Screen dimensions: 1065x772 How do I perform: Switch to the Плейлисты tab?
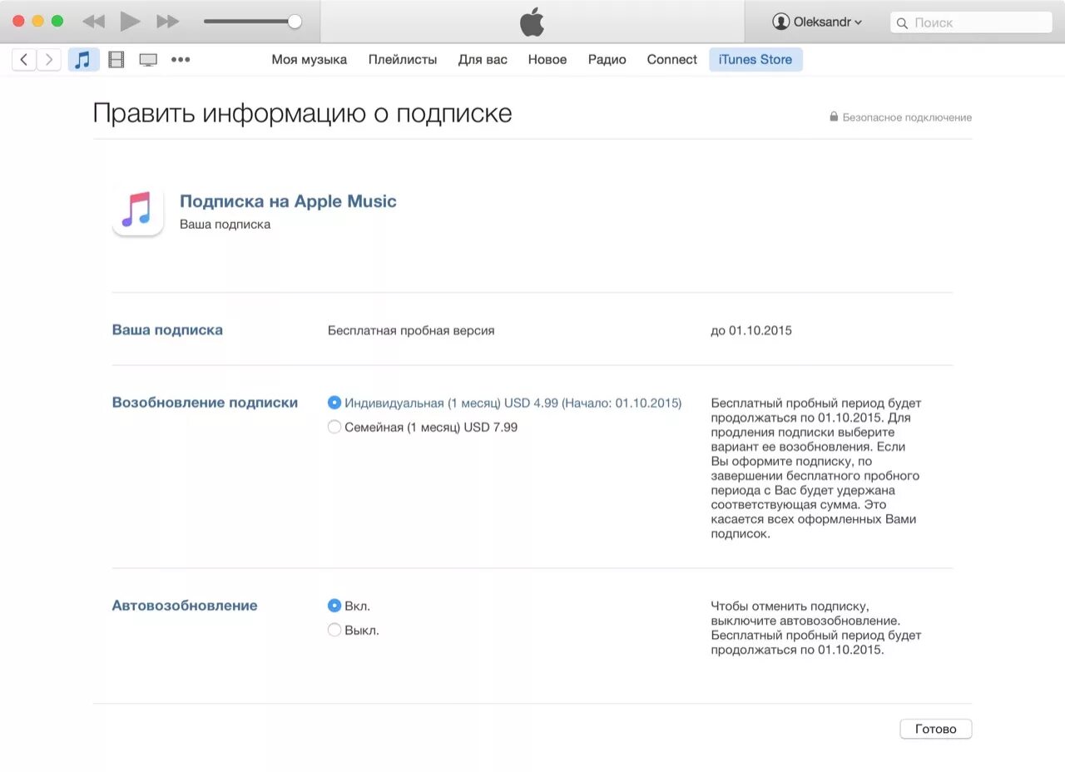(x=403, y=59)
